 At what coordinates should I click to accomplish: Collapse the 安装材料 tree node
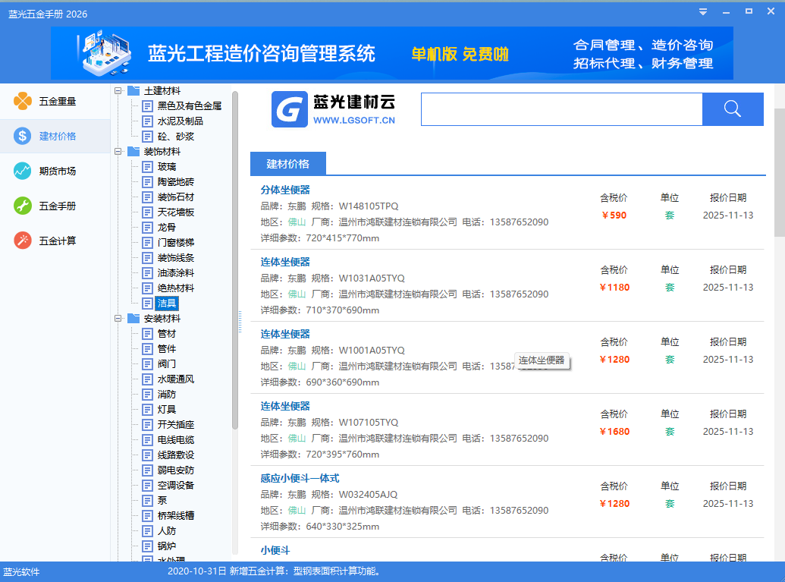pos(118,319)
